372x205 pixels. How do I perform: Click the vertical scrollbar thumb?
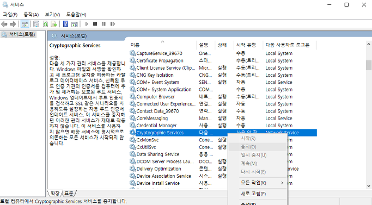368,65
